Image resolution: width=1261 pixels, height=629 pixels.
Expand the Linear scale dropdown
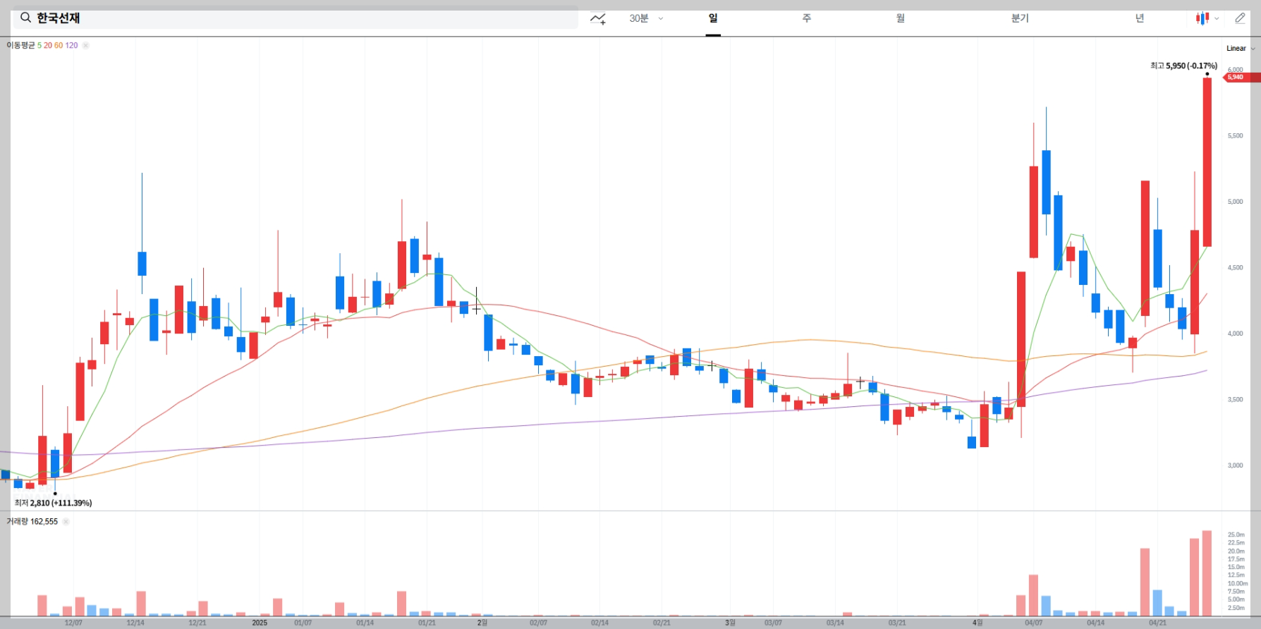pos(1241,49)
